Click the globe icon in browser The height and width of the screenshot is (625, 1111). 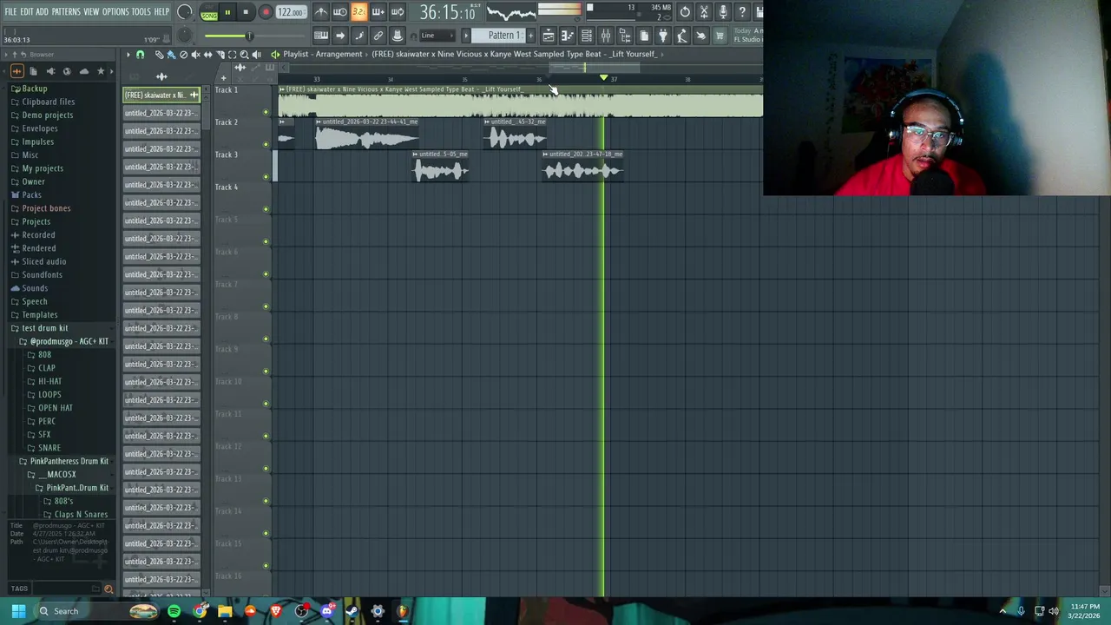67,71
